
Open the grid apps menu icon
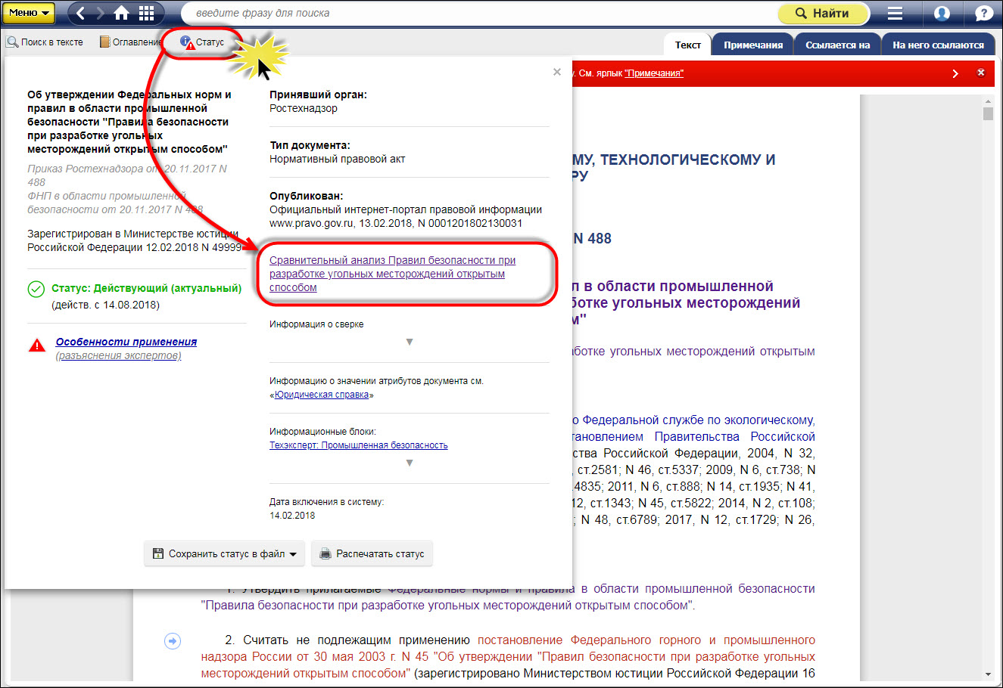point(146,13)
